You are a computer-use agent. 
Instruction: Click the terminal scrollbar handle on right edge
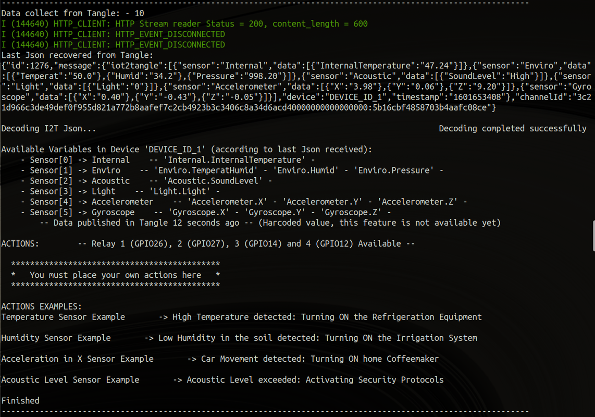pos(593,236)
